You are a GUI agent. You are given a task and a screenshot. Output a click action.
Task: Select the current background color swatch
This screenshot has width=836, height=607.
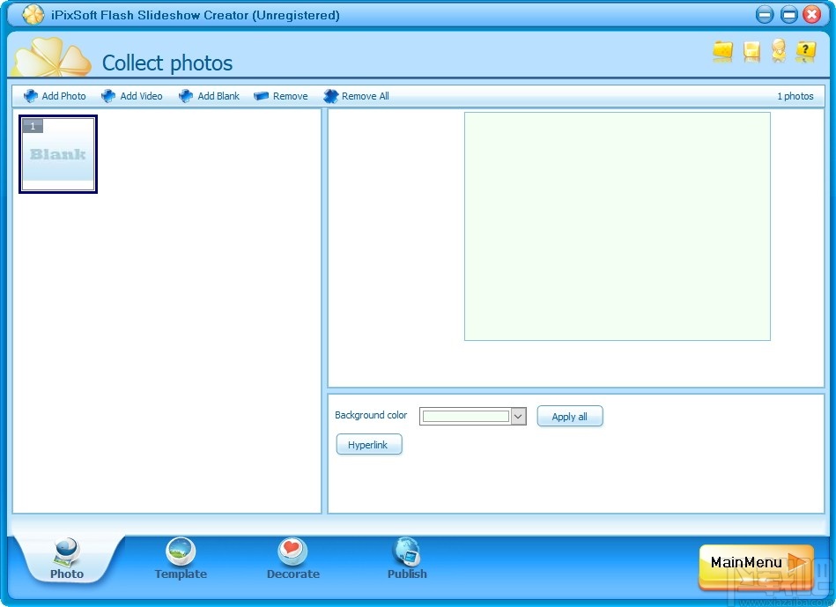[x=465, y=416]
